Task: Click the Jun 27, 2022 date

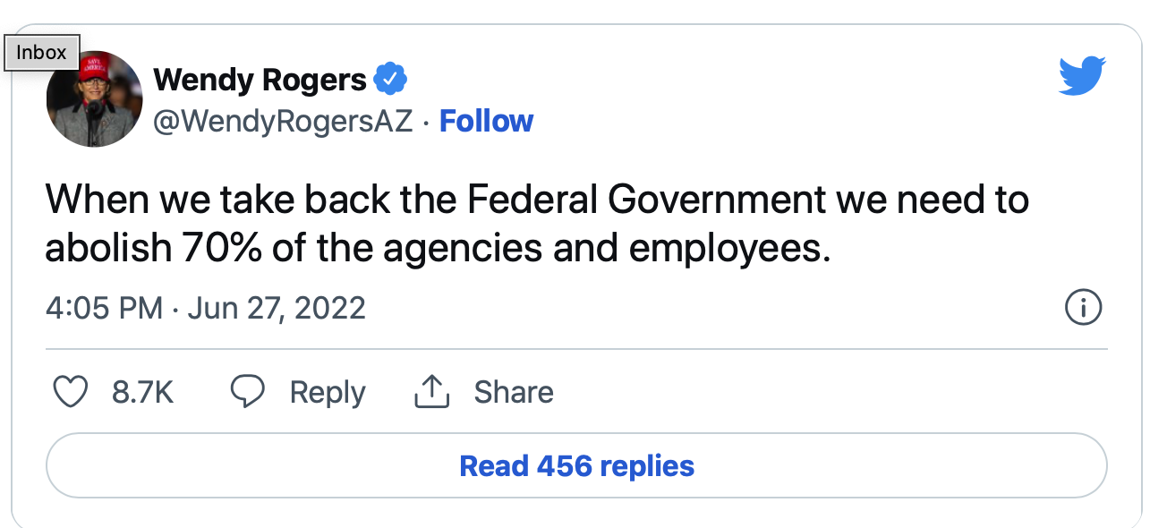Action: 277,308
